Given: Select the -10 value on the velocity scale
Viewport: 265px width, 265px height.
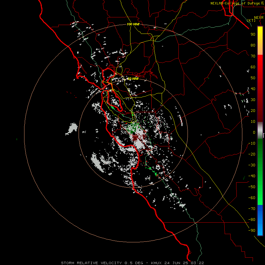Looking at the screenshot, I should click(x=252, y=143).
